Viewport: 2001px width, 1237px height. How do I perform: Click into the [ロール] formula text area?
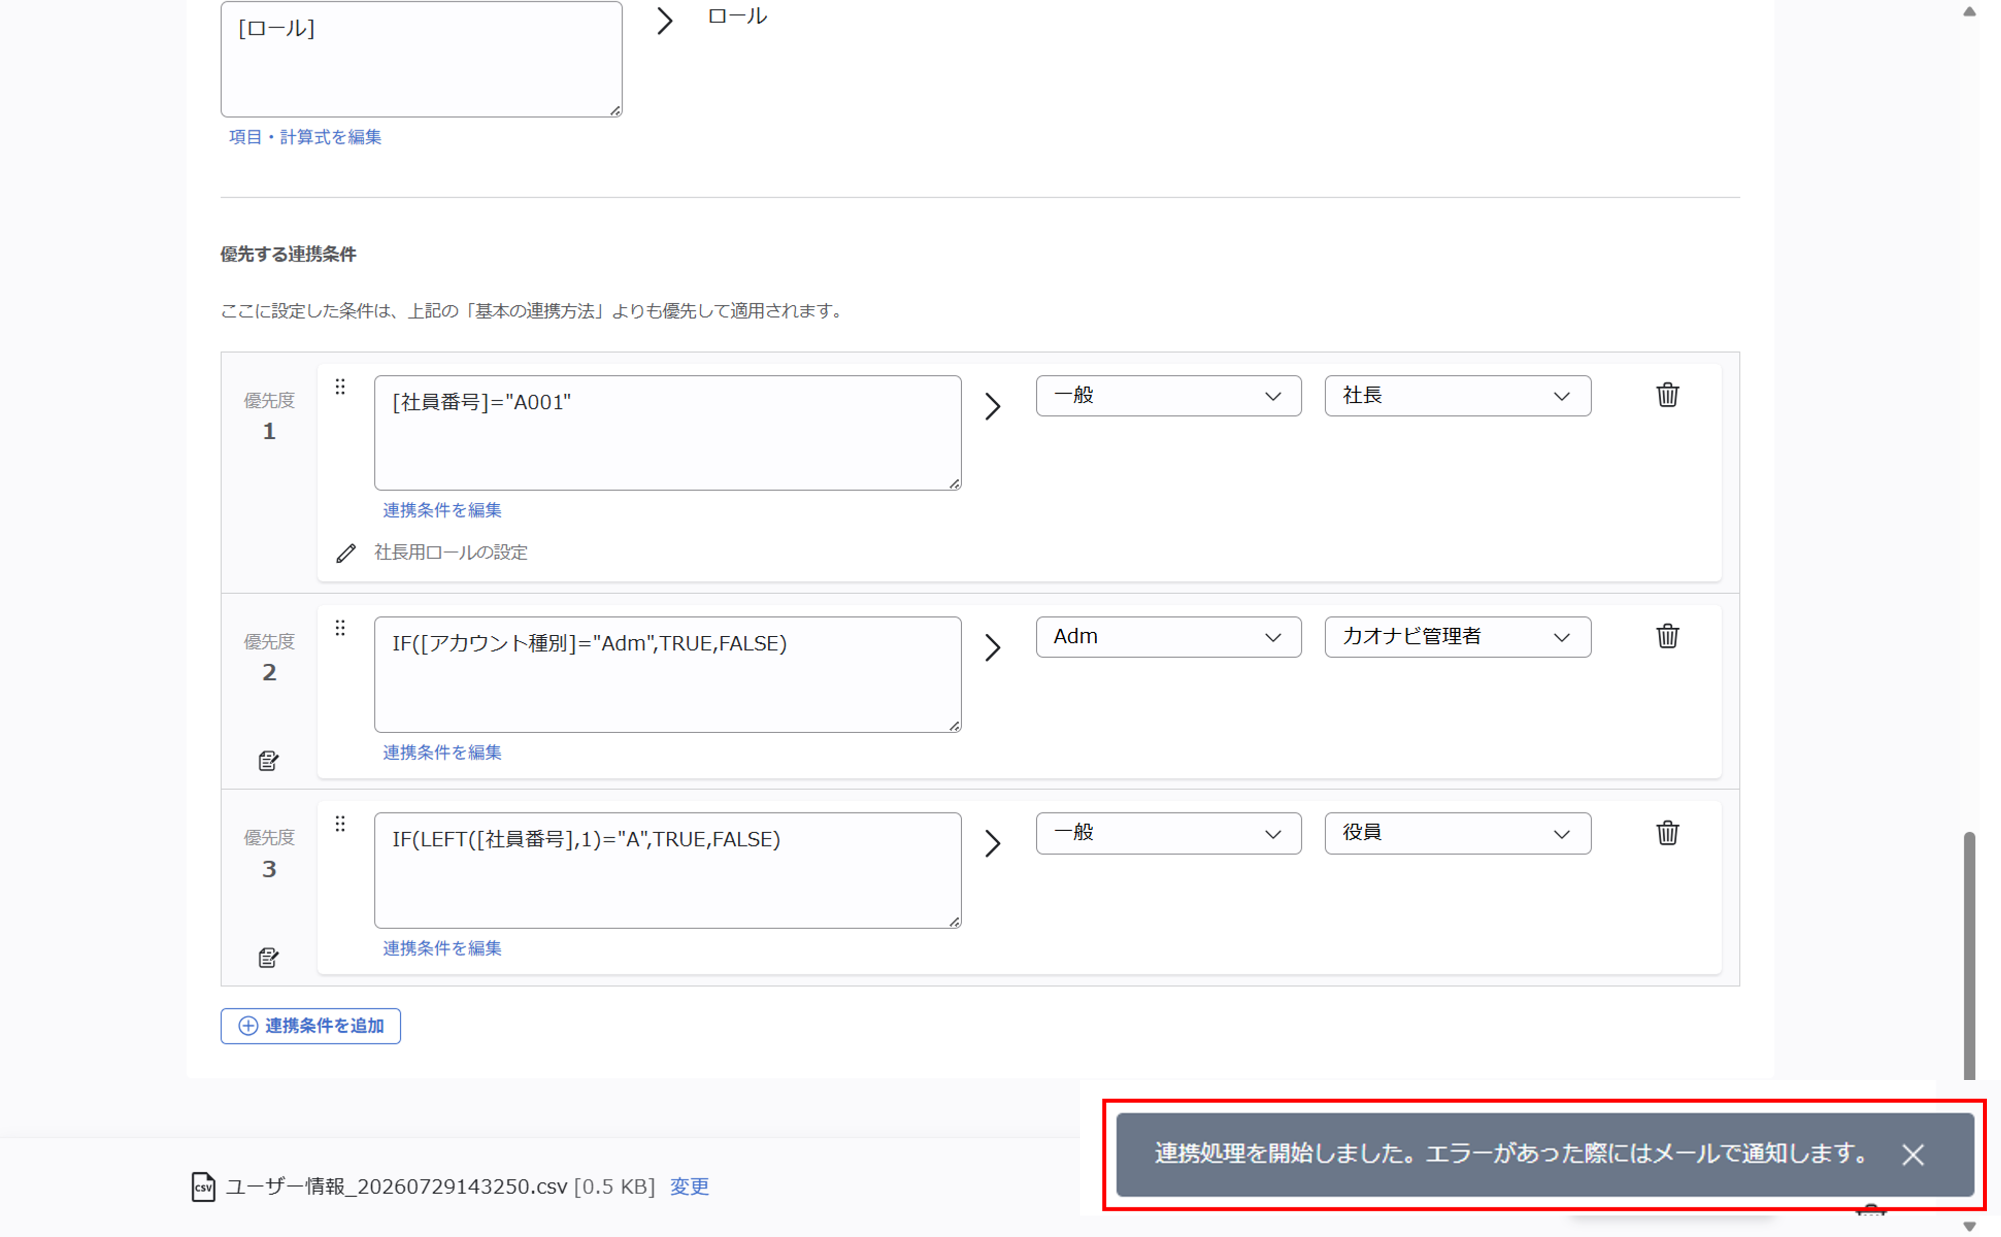point(421,59)
